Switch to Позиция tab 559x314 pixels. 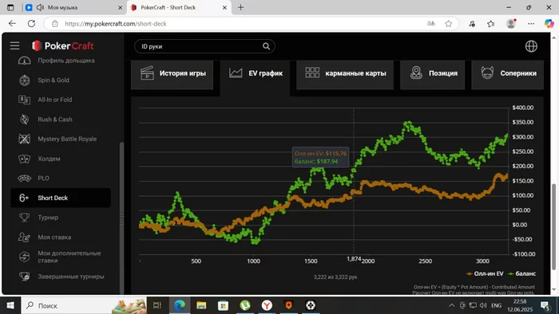432,74
